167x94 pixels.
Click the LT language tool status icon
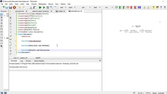[134, 93]
